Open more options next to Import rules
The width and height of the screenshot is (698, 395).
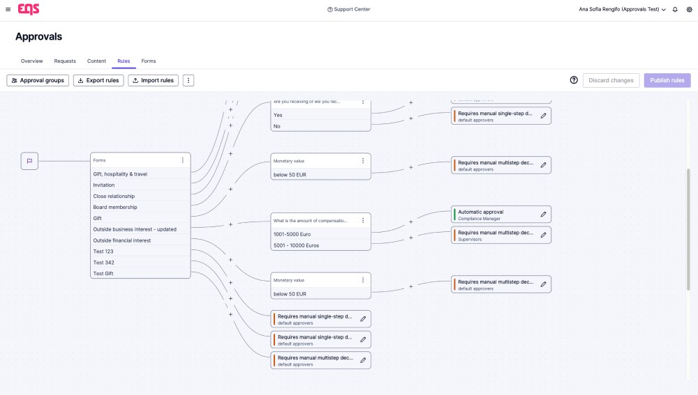pos(188,80)
